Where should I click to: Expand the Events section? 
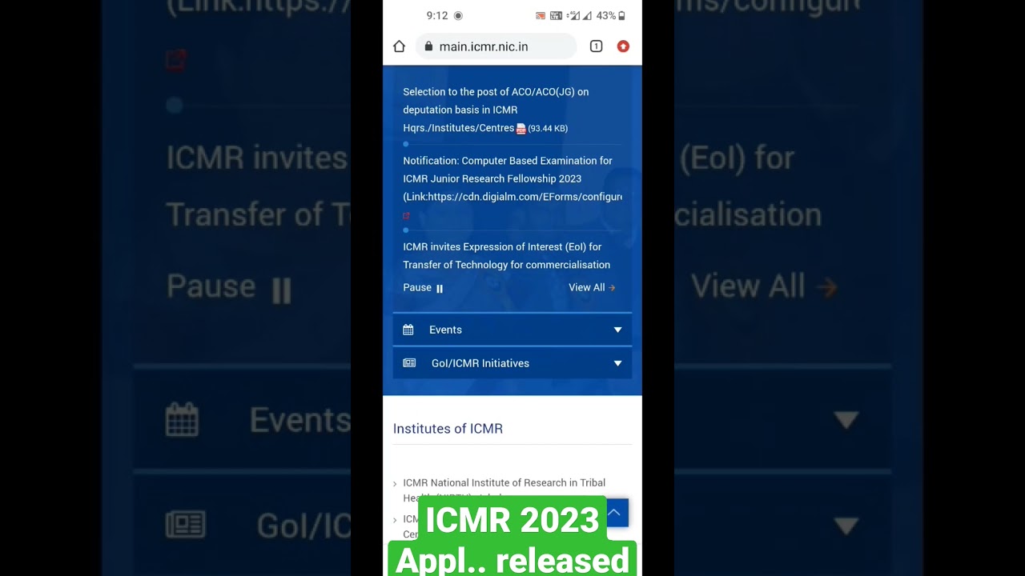pos(512,330)
